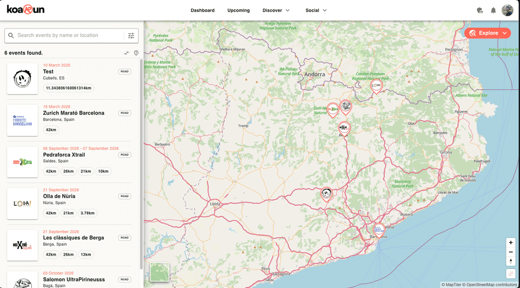Toggle the location pin beside events count
The width and height of the screenshot is (520, 288).
(x=136, y=53)
